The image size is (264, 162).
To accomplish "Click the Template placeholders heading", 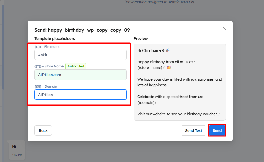I will tap(55, 38).
